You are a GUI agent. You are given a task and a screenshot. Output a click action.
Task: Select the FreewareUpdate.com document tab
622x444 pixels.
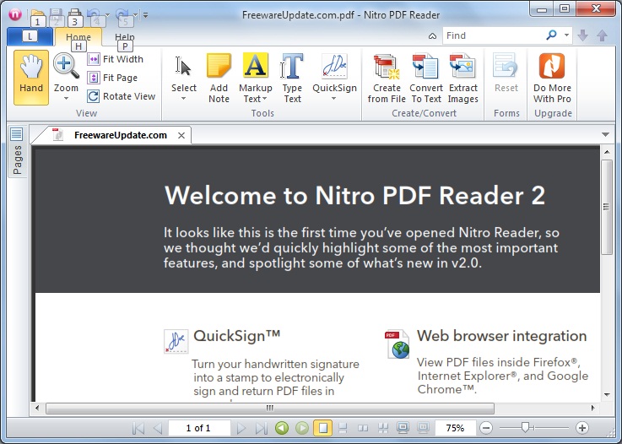click(x=119, y=135)
